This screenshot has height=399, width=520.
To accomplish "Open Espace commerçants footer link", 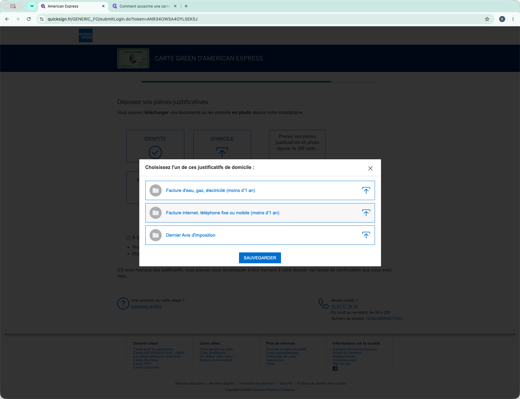I will coord(216,360).
